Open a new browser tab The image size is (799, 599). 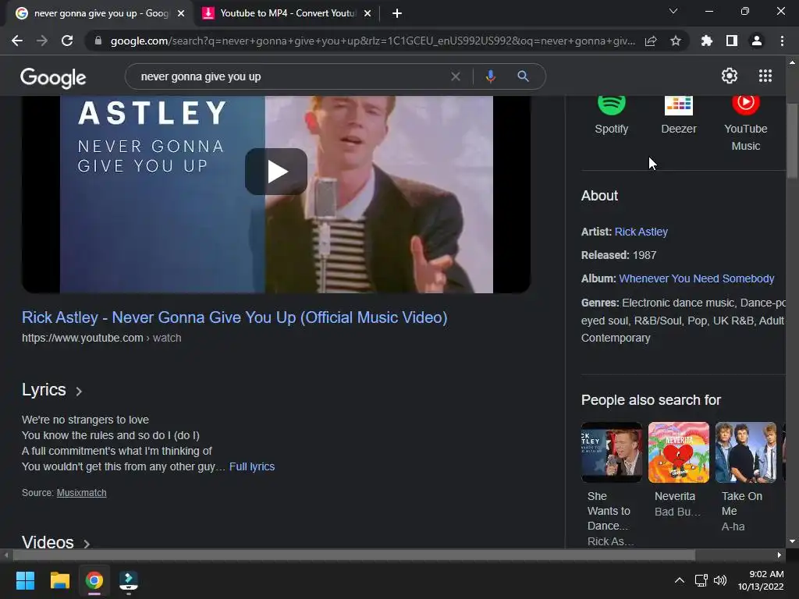point(397,14)
